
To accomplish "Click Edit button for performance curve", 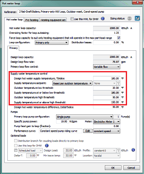I will tap(88, 131).
